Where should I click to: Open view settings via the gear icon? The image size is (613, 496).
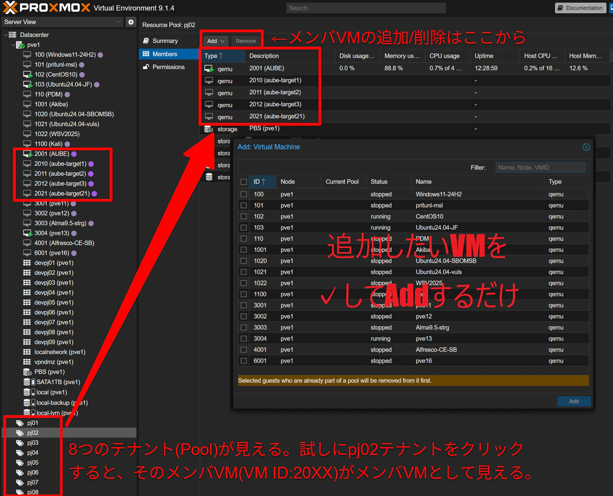[x=131, y=22]
